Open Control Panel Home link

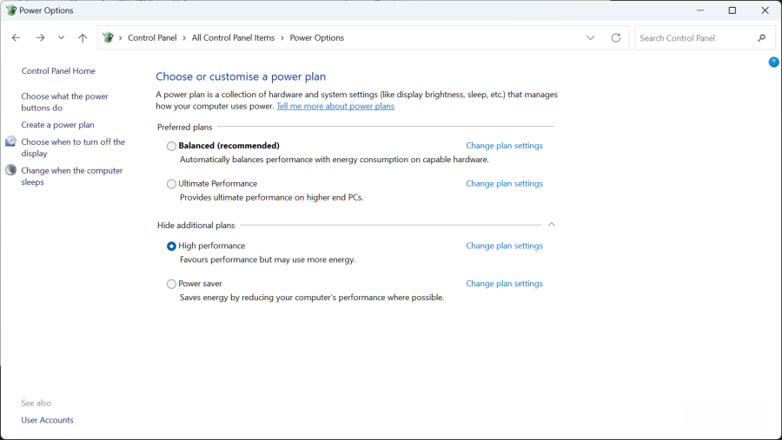click(58, 71)
